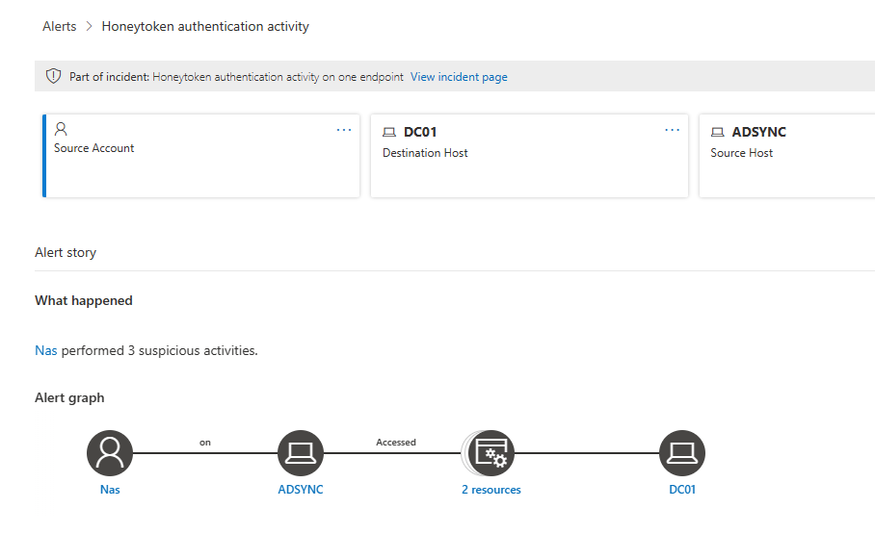Open the 2 resources node icon
Image resolution: width=875 pixels, height=534 pixels.
point(491,452)
